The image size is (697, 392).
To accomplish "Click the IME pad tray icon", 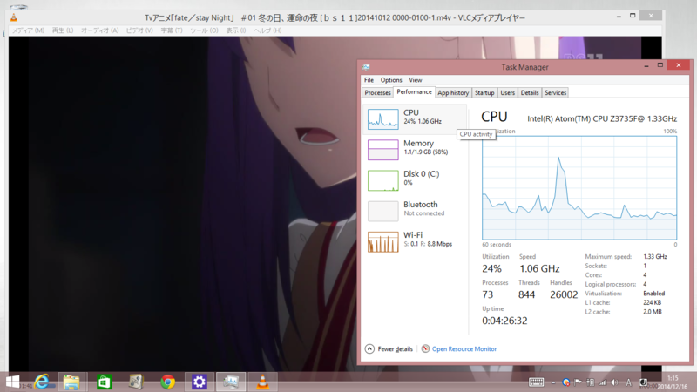I will pyautogui.click(x=643, y=382).
